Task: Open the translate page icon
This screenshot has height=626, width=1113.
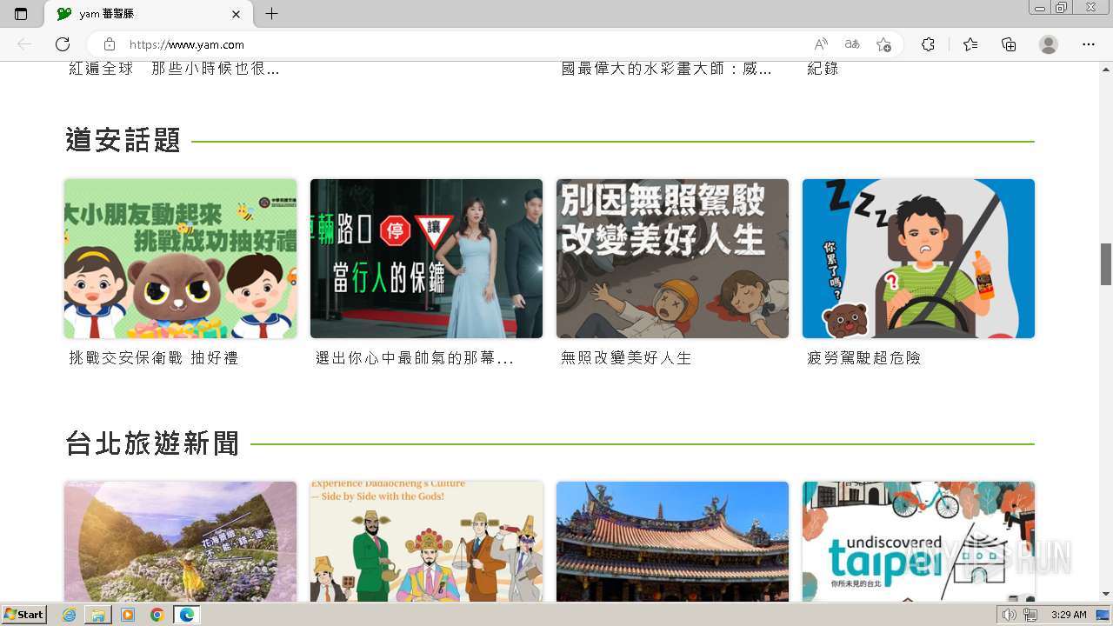Action: pos(852,44)
